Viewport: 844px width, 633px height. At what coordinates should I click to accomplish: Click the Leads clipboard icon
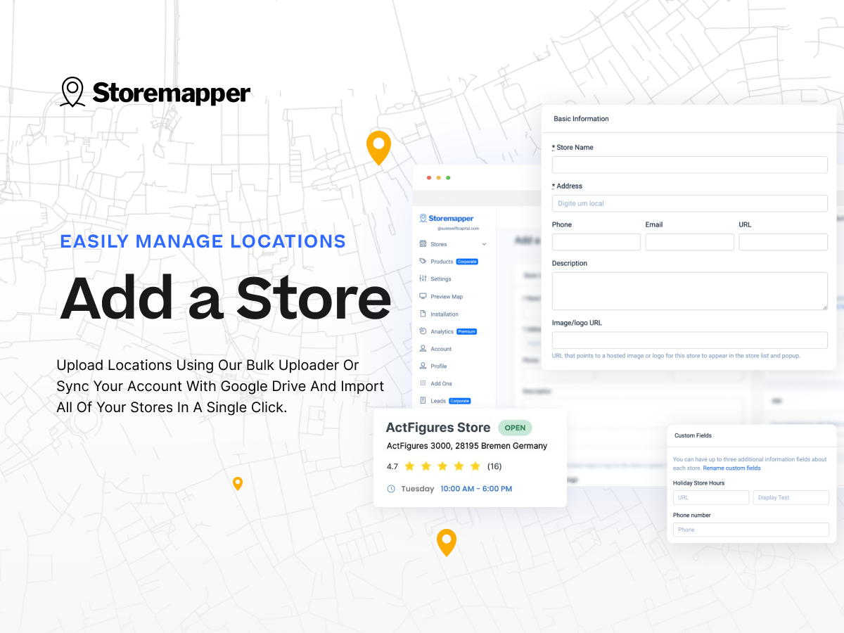pyautogui.click(x=423, y=400)
